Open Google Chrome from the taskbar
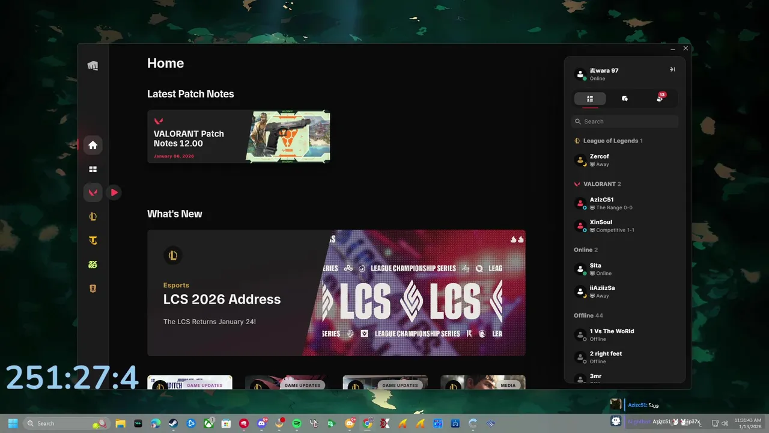 click(x=368, y=423)
